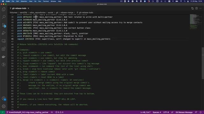Click the vertical editor scrollbar
This screenshot has width=204, height=114.
(203, 63)
